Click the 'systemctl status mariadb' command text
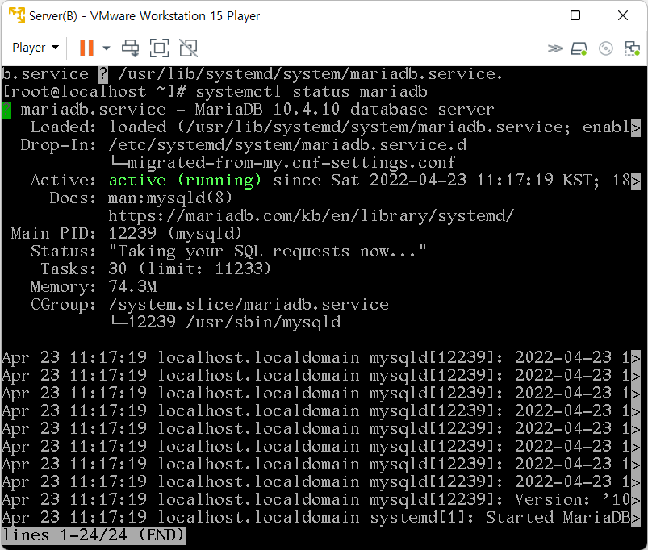Image resolution: width=648 pixels, height=550 pixels. click(311, 91)
